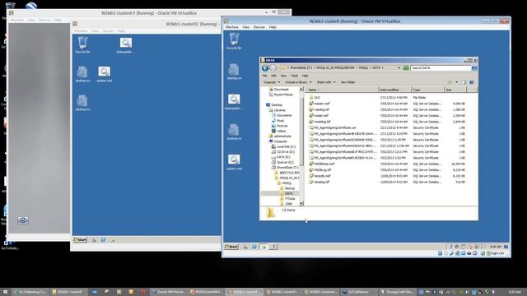Image resolution: width=527 pixels, height=296 pixels.
Task: Click the green refresh button beside address bar
Action: click(406, 68)
